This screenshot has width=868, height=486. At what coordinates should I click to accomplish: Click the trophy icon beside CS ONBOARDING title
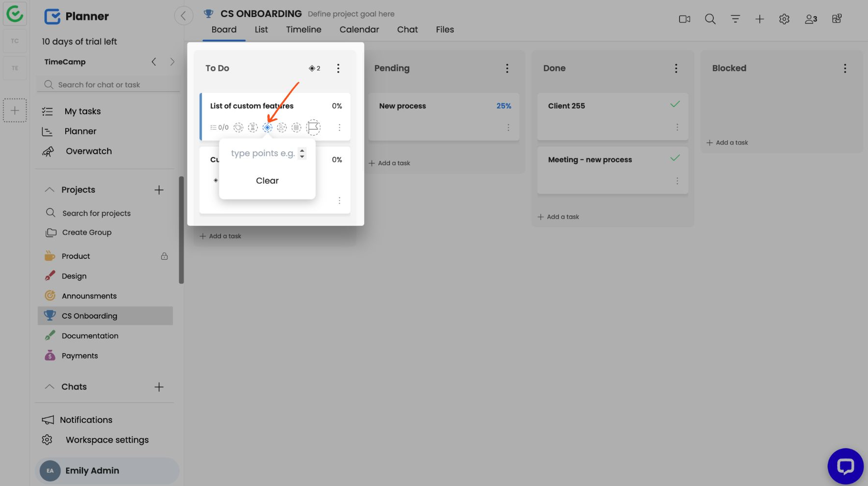point(208,14)
